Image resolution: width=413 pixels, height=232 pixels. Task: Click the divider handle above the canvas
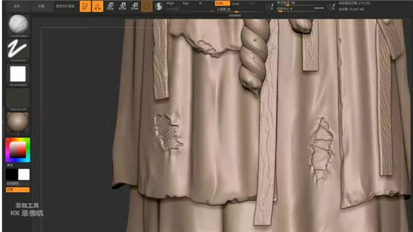tap(235, 15)
